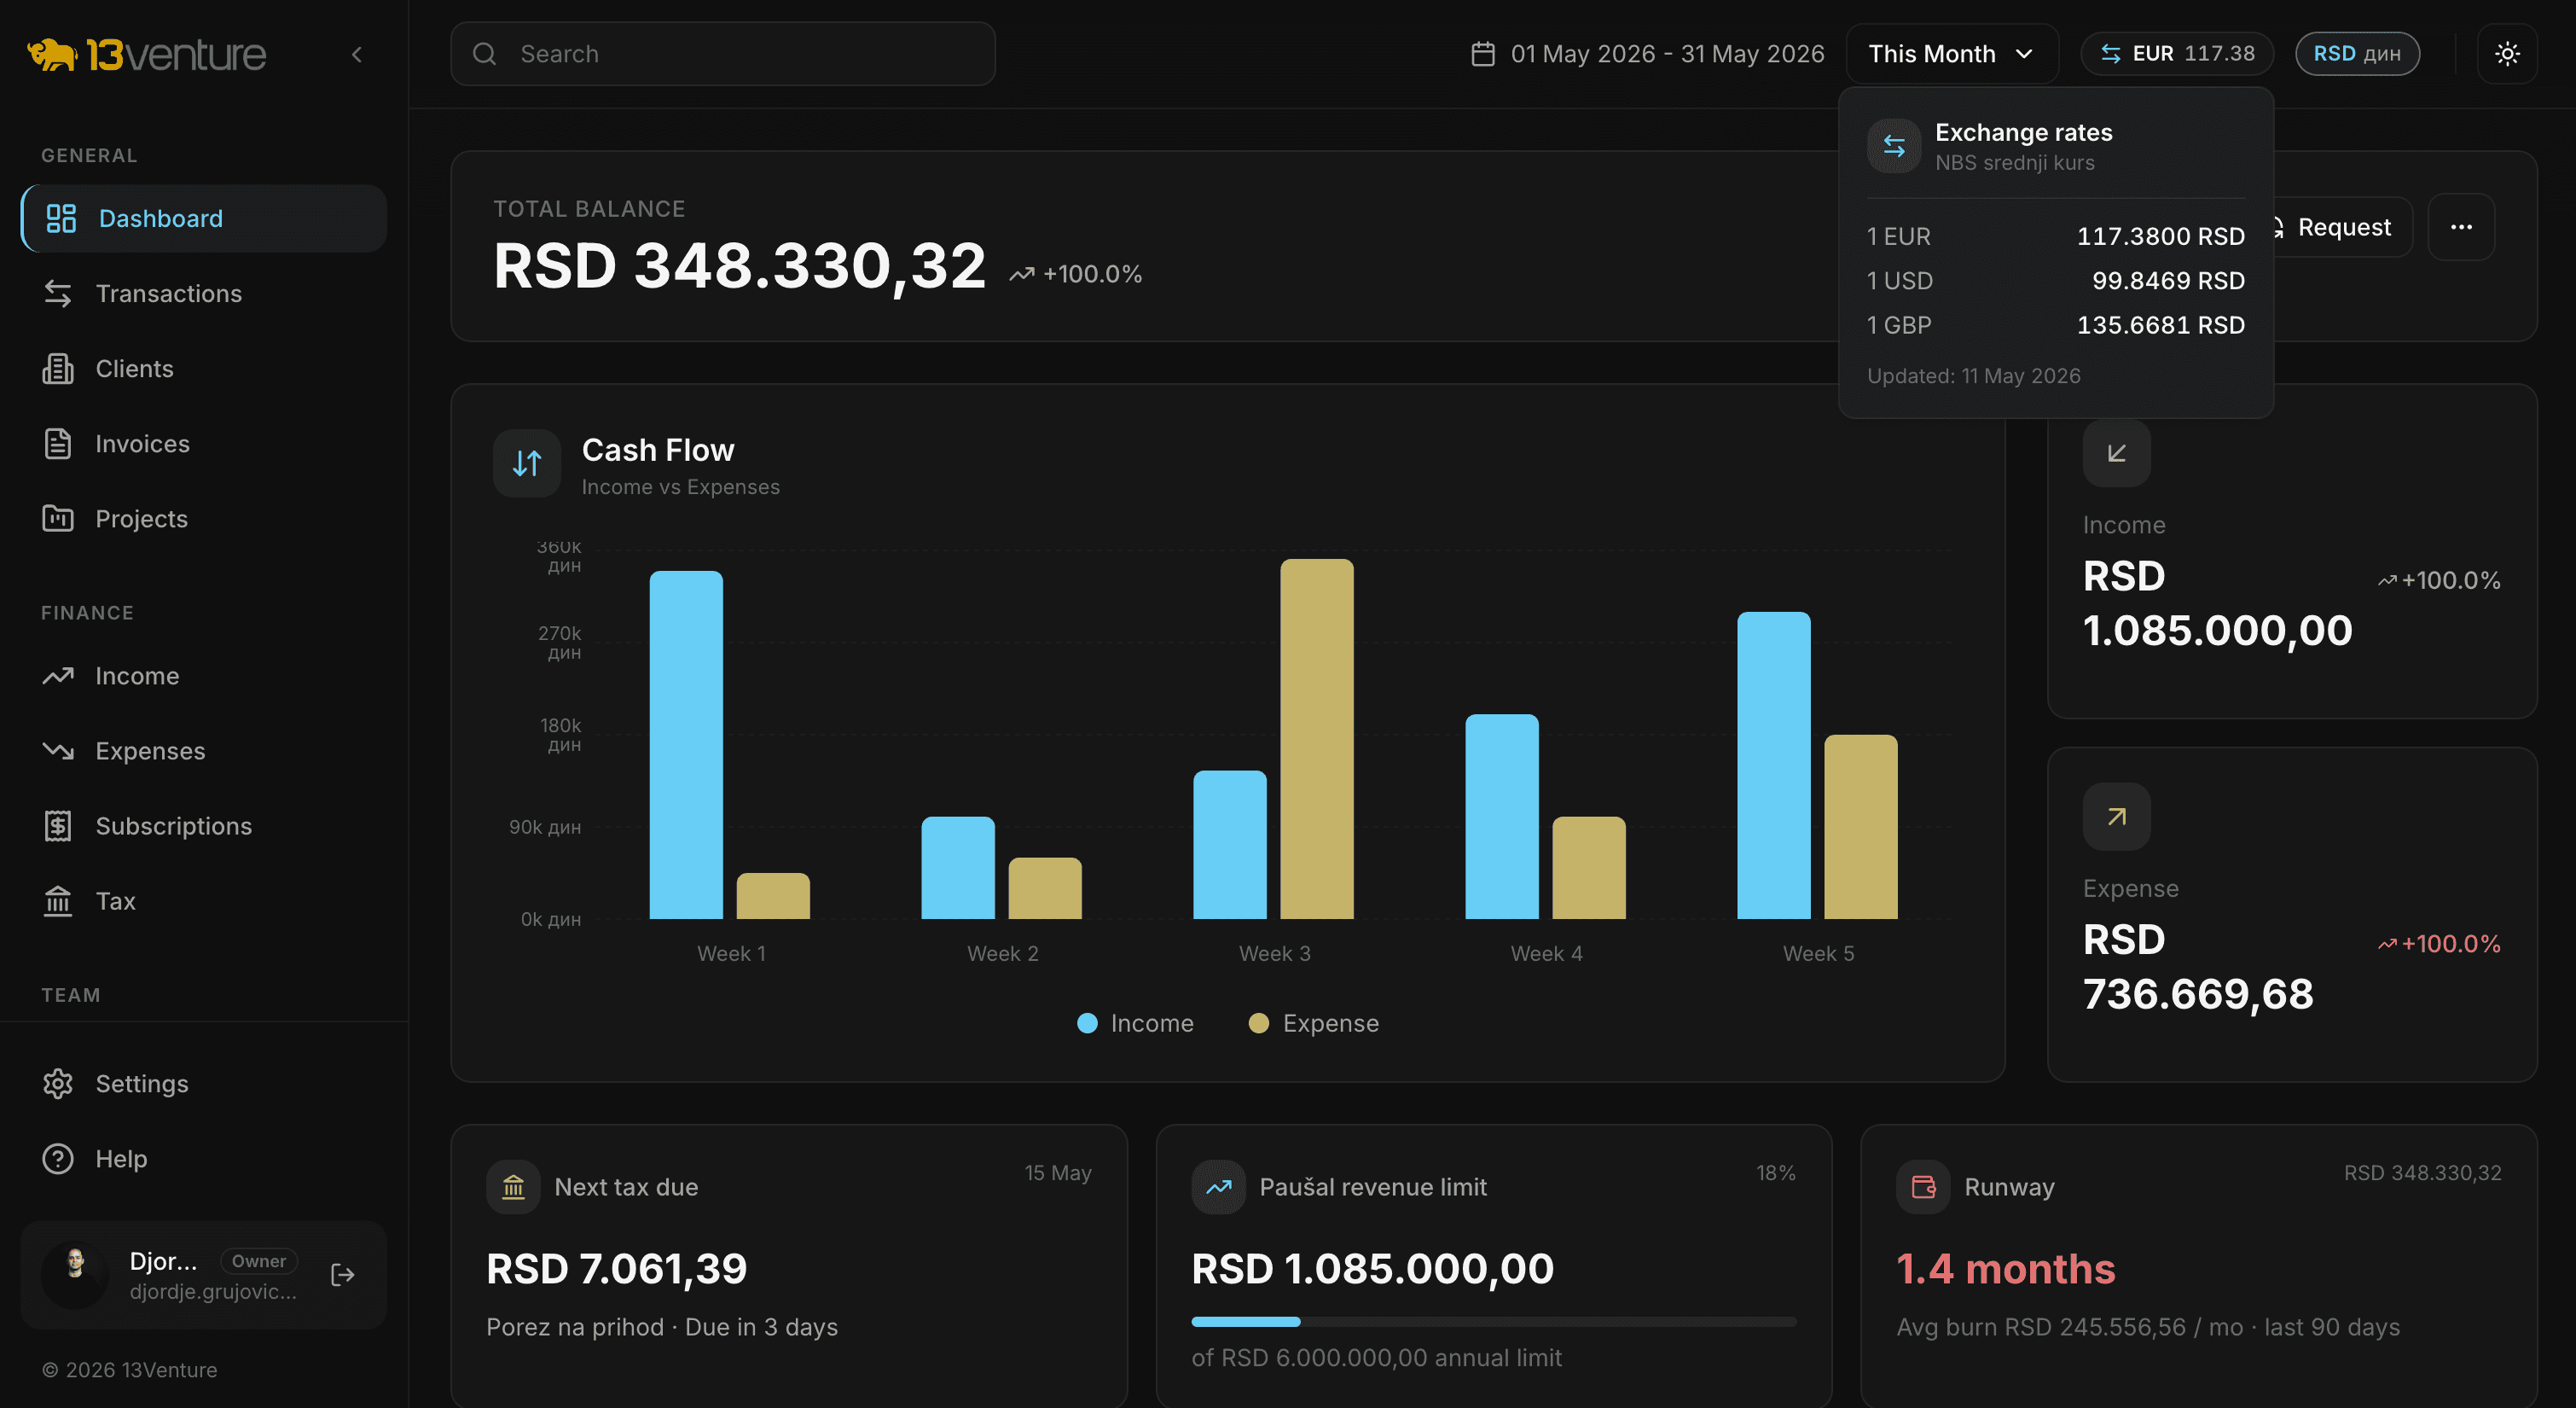The height and width of the screenshot is (1408, 2576).
Task: Click the income amount 1.085.000,00
Action: 2217,631
